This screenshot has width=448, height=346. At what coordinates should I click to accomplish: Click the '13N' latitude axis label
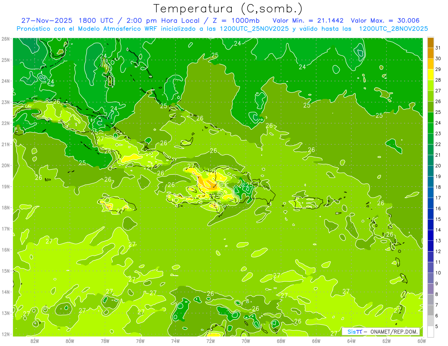(6, 313)
